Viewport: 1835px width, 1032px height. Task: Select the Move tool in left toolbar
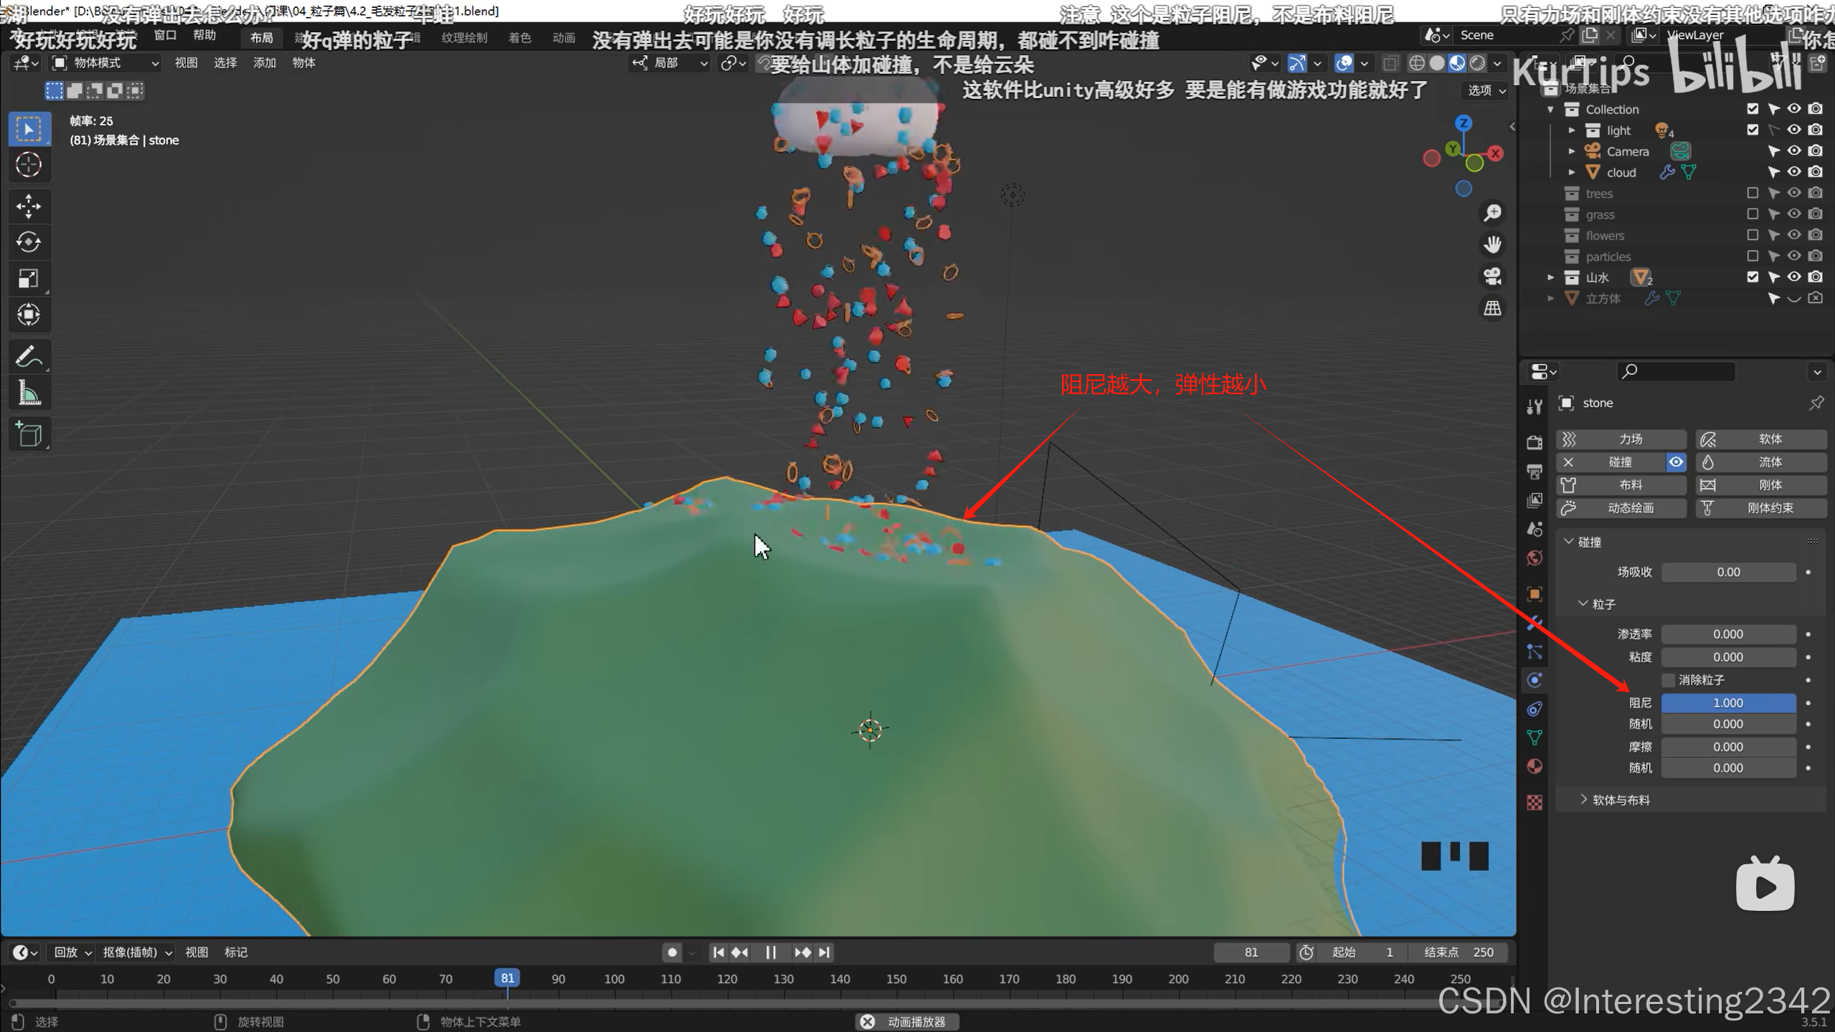pos(28,206)
